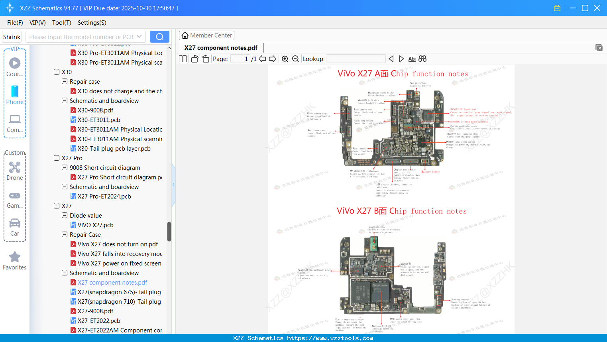Screen dimensions: 607x342
Task: Click the Shrink button
Action: (x=12, y=37)
